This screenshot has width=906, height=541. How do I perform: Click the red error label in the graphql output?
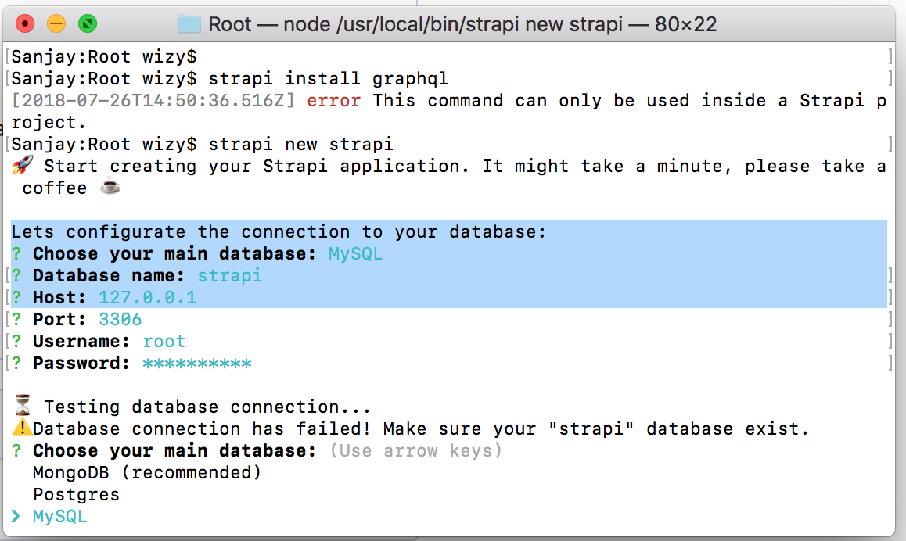pos(333,100)
